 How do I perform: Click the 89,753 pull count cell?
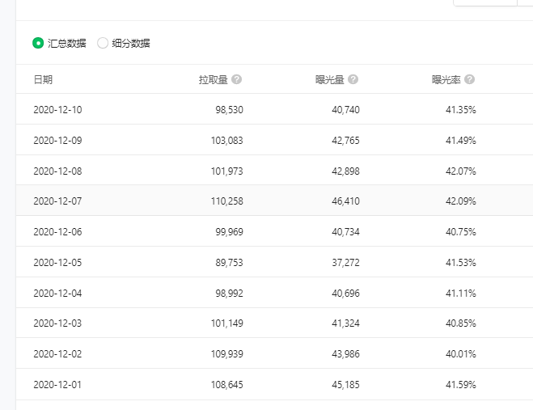point(230,263)
